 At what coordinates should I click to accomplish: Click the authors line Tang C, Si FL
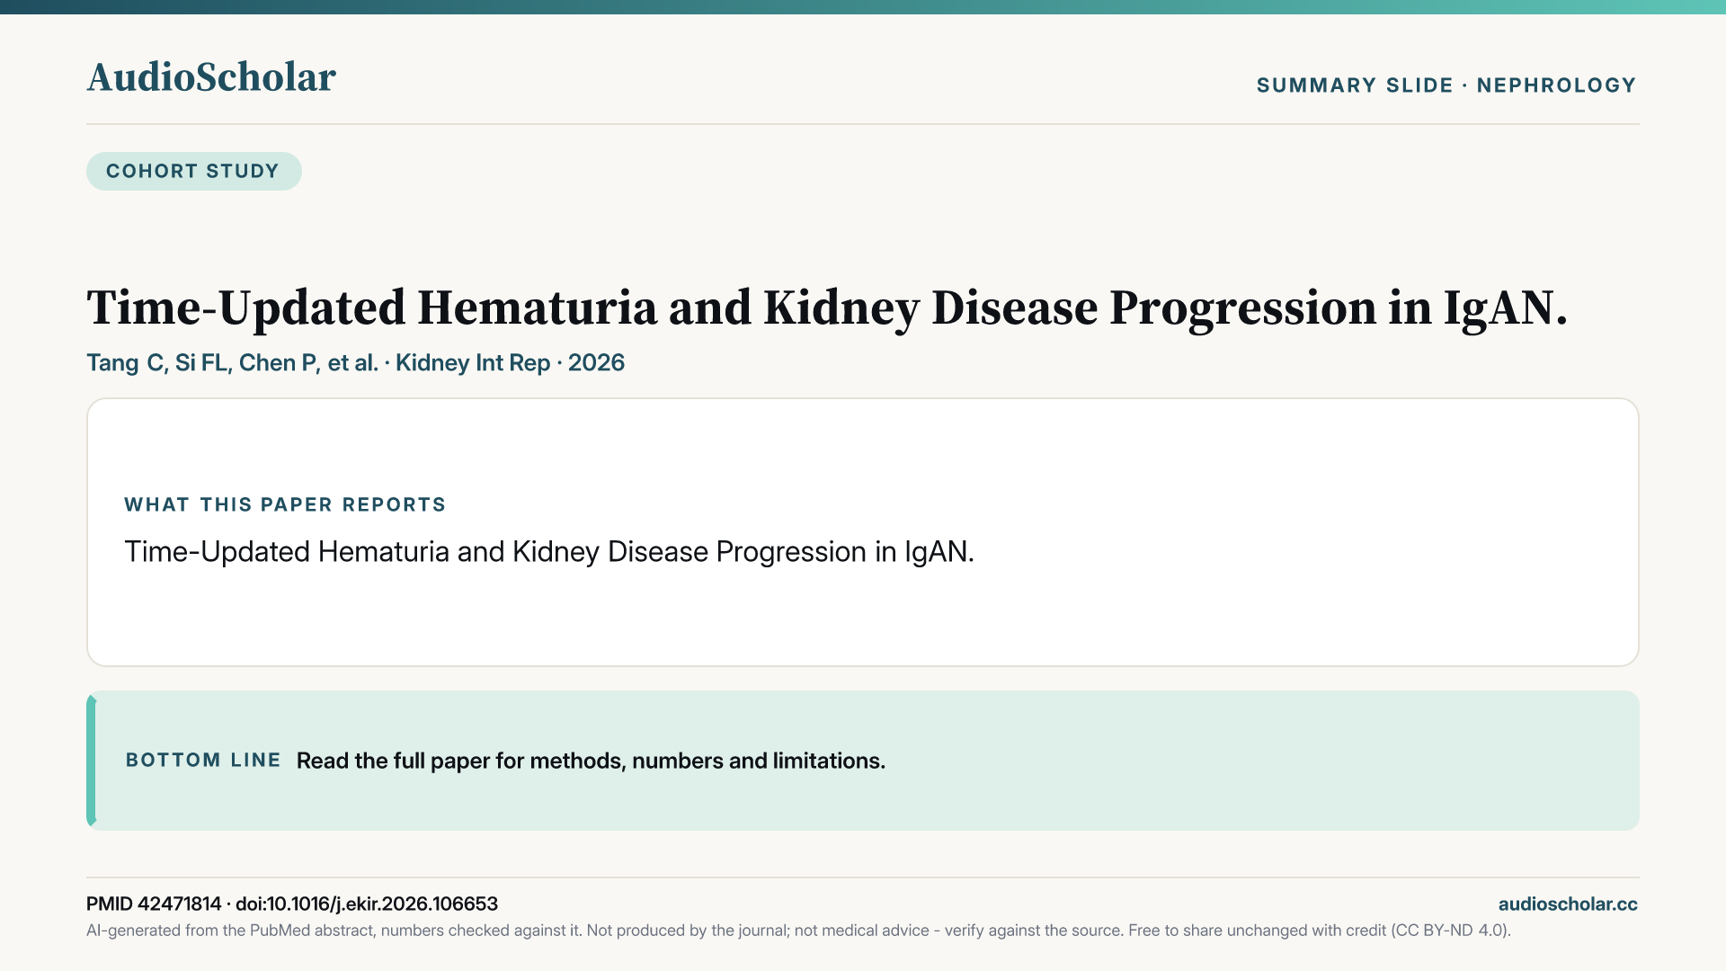(355, 362)
